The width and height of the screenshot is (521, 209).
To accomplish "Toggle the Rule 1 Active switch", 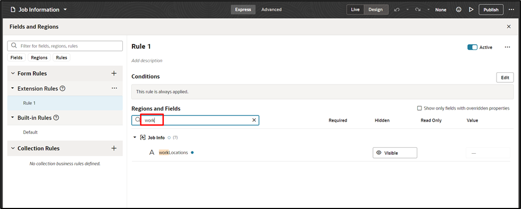I will [x=472, y=47].
